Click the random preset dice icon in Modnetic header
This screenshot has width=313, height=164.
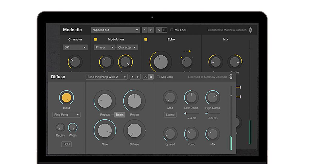tap(250, 30)
